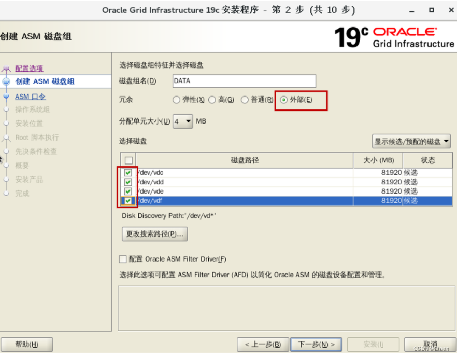Click the 磁盘组名 input field containing DATA
This screenshot has height=356, width=457.
[244, 81]
